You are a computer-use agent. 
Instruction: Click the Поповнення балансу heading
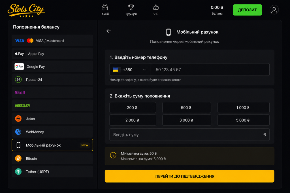point(36,27)
